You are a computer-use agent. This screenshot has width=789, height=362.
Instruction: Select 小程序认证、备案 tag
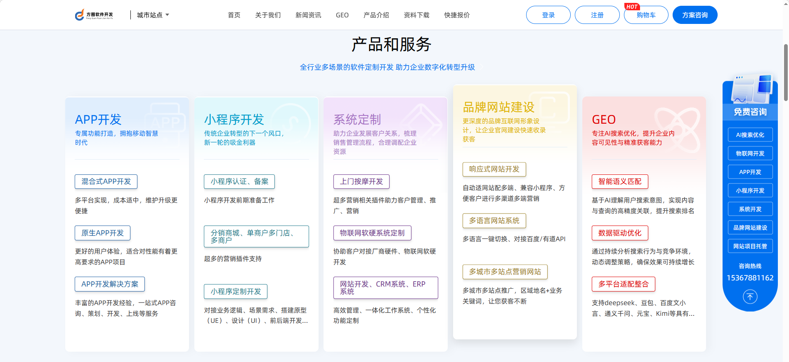click(x=239, y=181)
